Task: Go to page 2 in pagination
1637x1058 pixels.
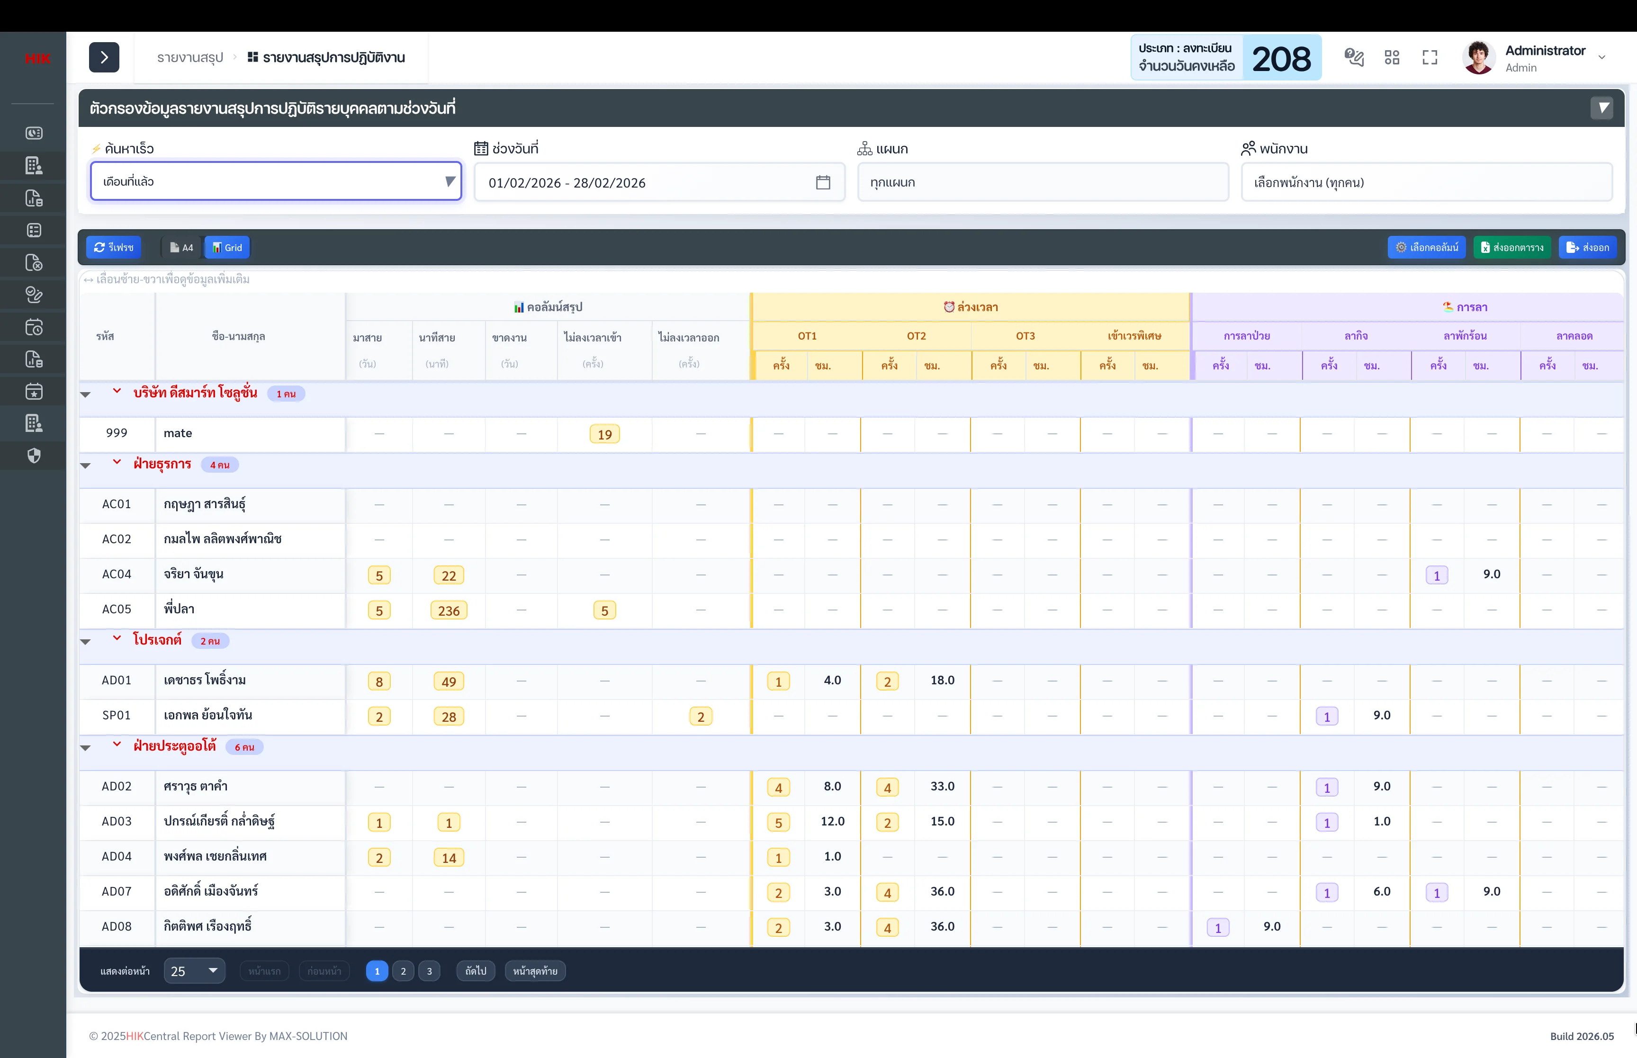Action: pyautogui.click(x=403, y=971)
